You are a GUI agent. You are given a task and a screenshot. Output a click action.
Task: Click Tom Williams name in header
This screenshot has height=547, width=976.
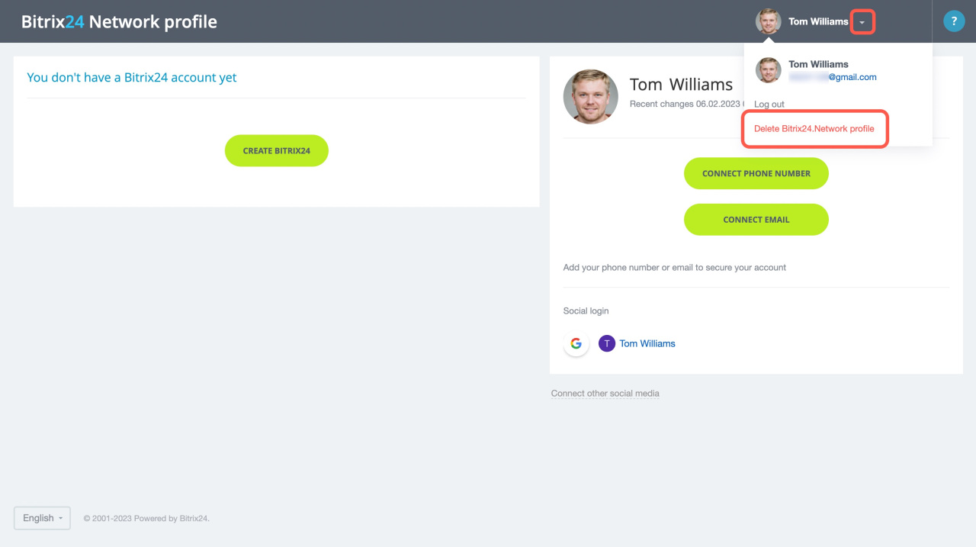tap(818, 21)
